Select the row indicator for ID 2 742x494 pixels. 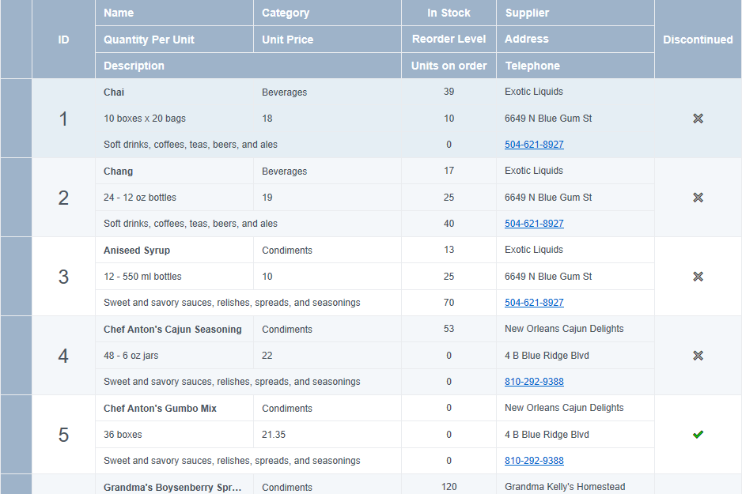pos(16,197)
